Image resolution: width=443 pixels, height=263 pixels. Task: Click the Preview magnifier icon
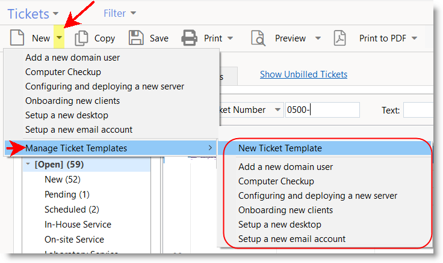pos(258,38)
